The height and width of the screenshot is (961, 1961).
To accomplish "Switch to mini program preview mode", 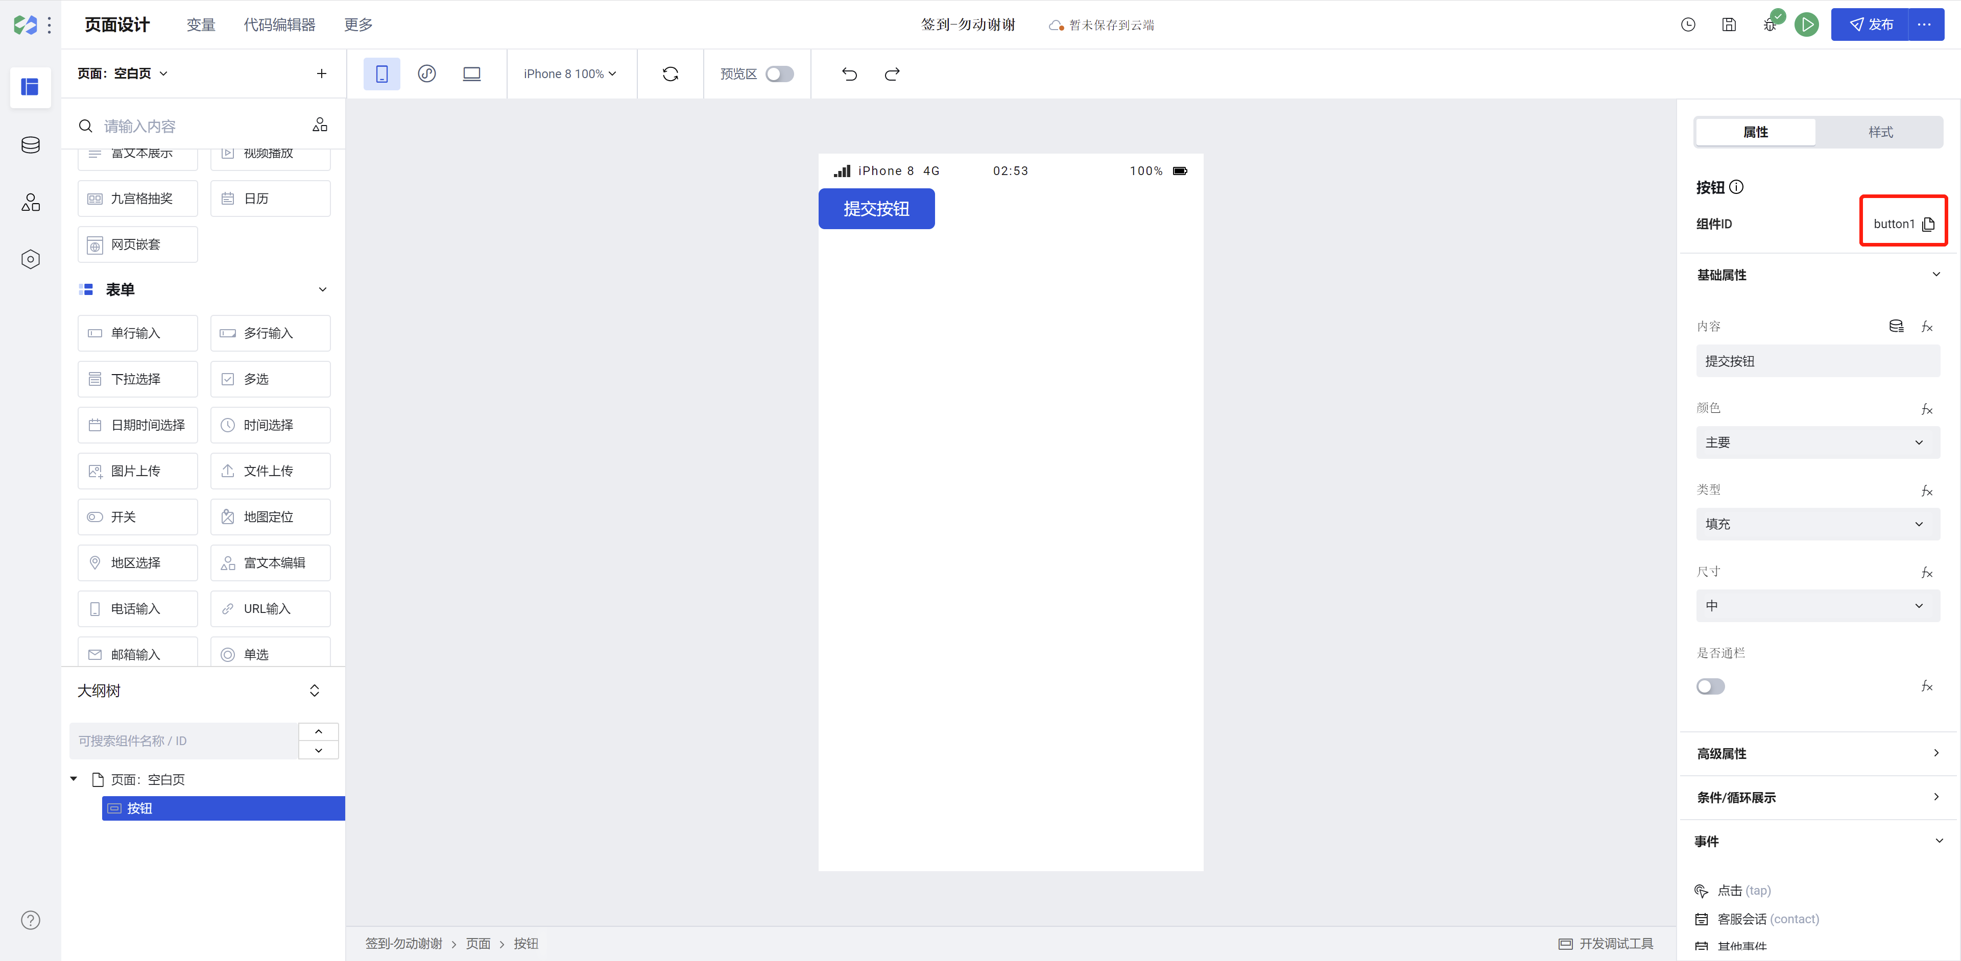I will point(427,74).
